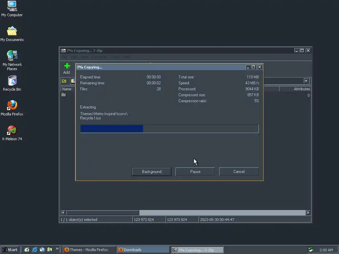Image resolution: width=339 pixels, height=254 pixels.
Task: Click the up-folder icon in 7-Zip window
Action: [x=64, y=81]
